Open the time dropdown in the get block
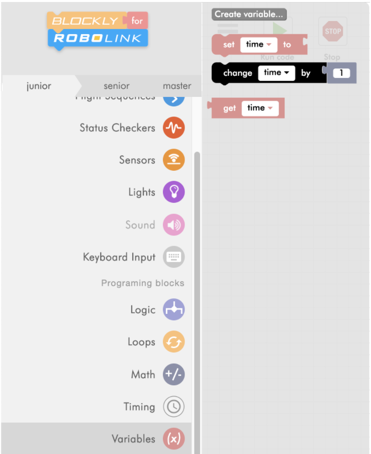 tap(260, 108)
